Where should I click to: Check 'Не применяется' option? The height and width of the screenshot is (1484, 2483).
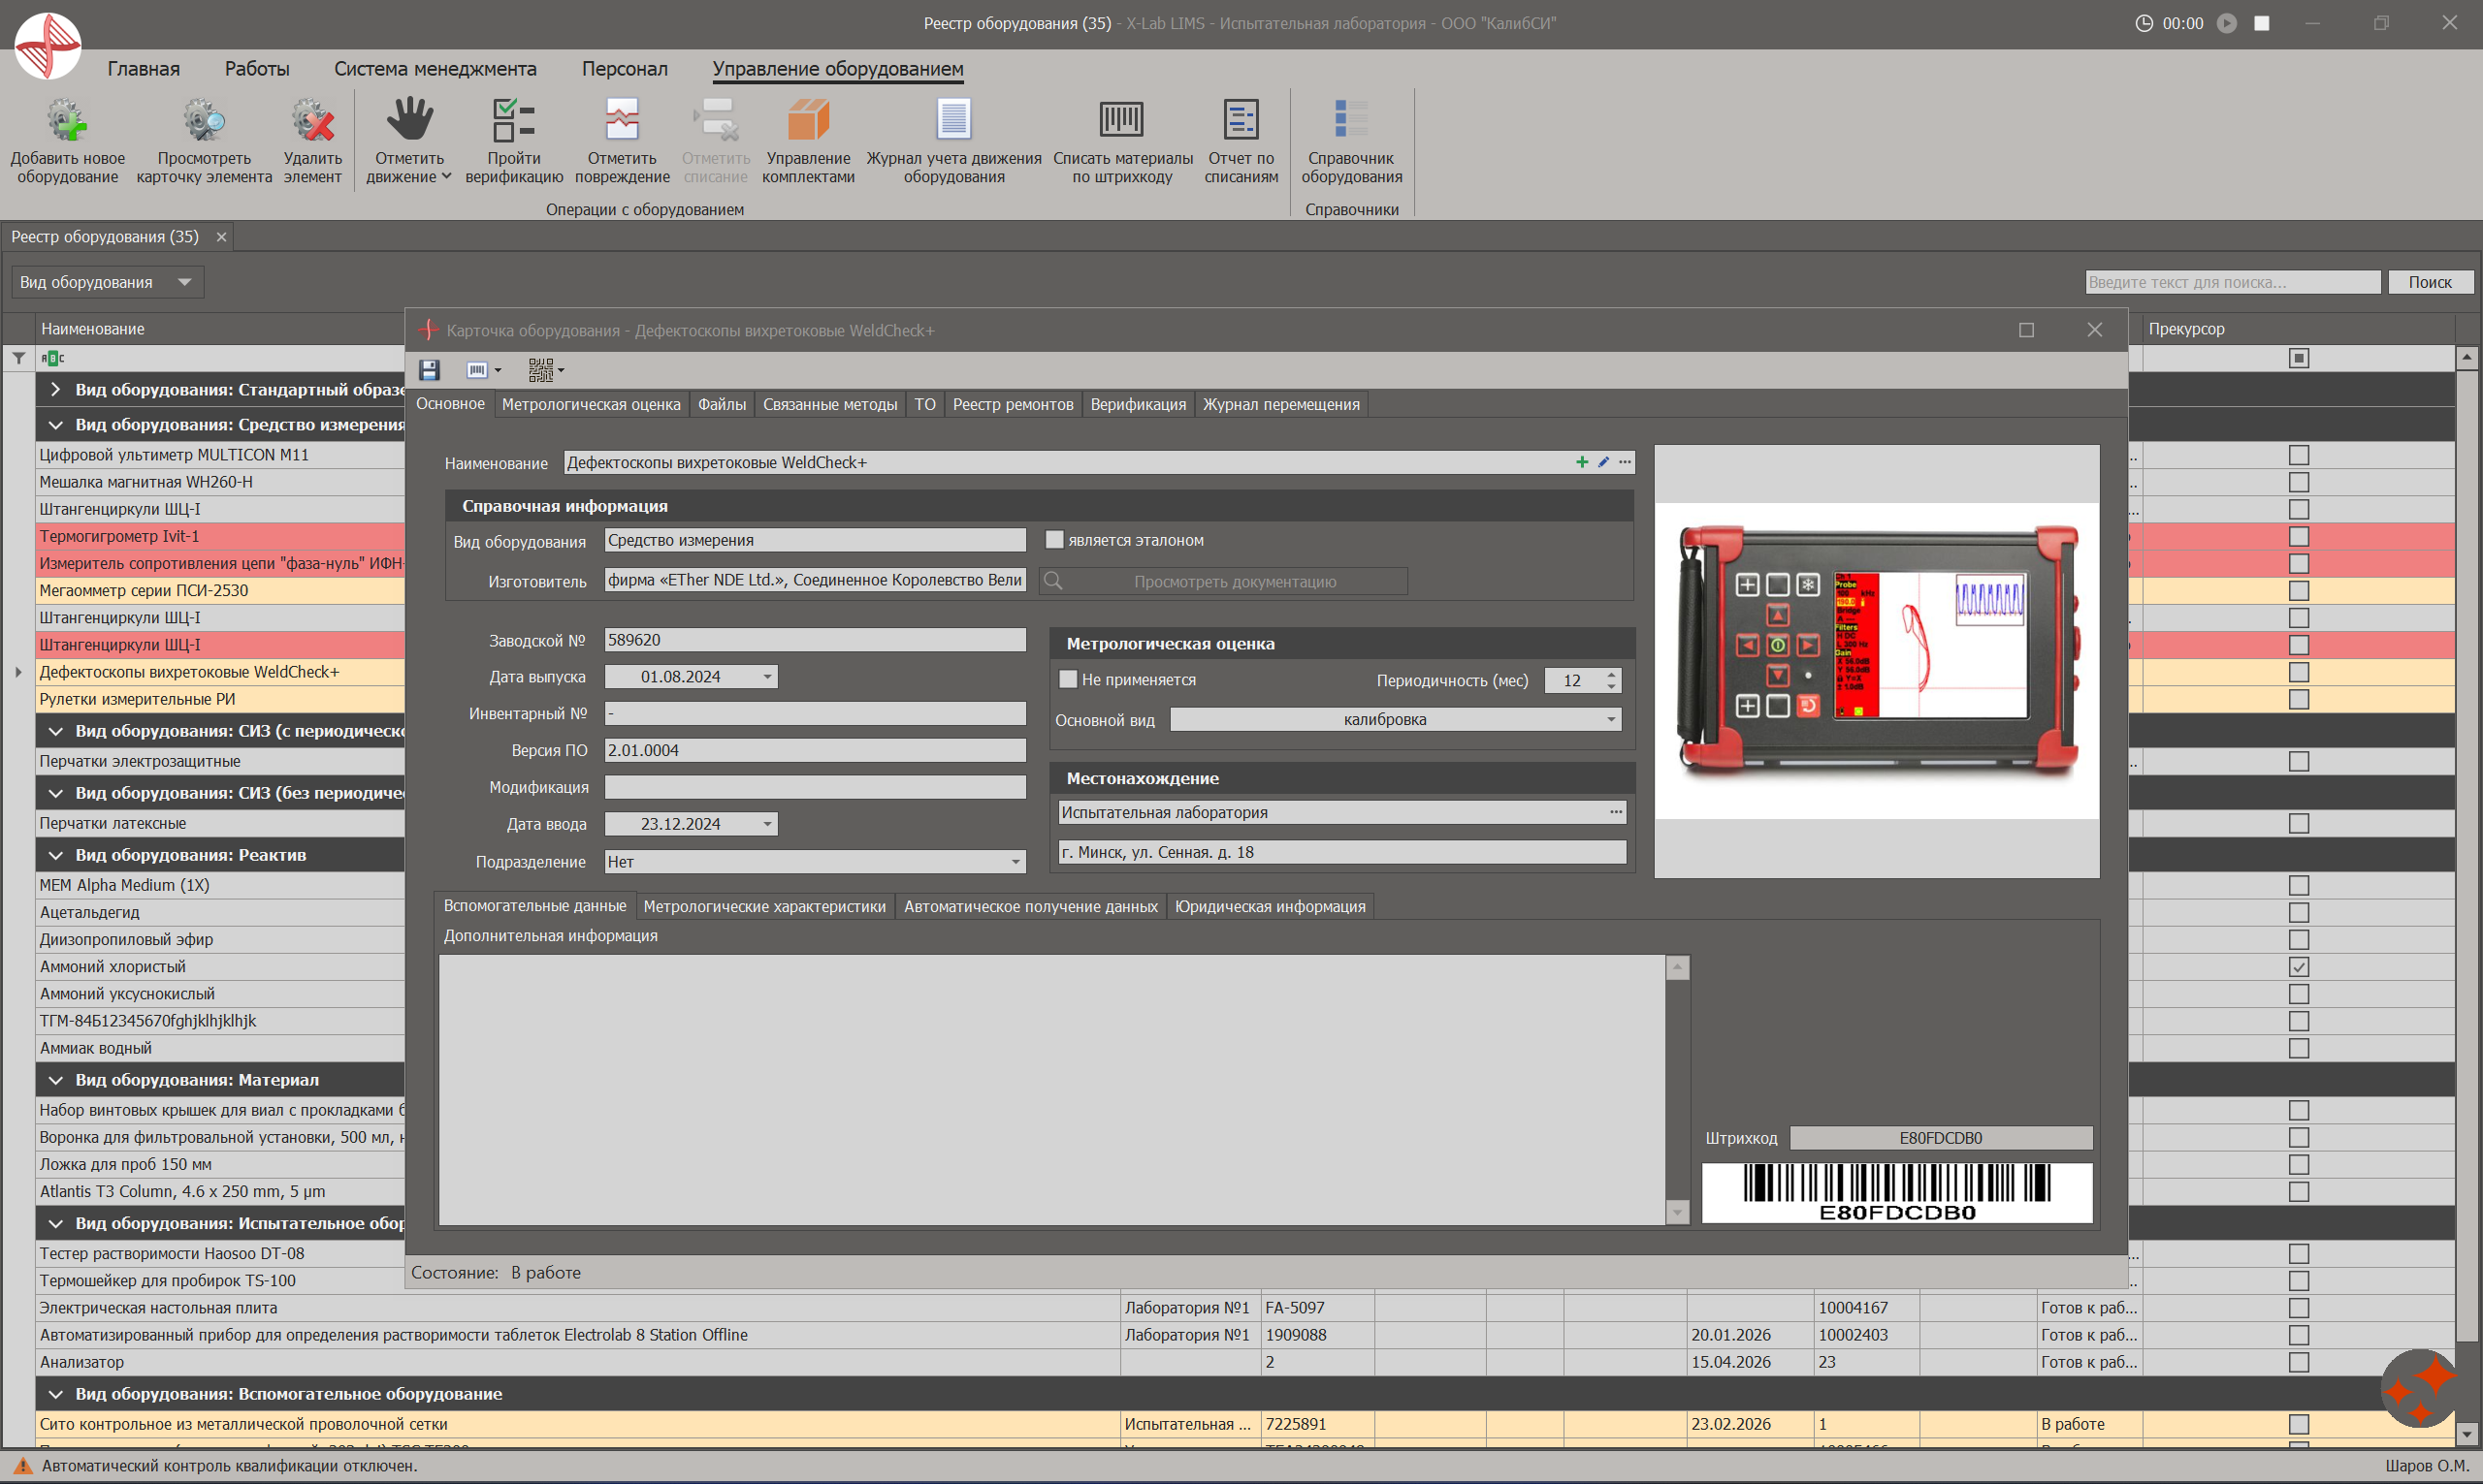pos(1069,680)
